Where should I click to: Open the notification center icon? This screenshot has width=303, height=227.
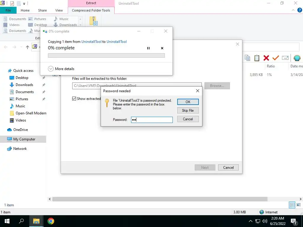coord(294,221)
